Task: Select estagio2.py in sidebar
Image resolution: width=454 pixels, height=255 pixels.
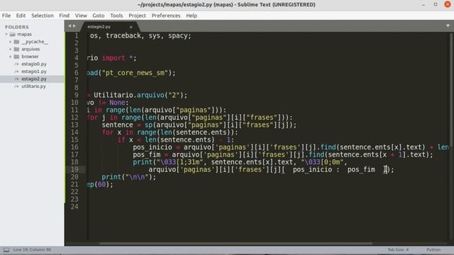Action: 34,79
